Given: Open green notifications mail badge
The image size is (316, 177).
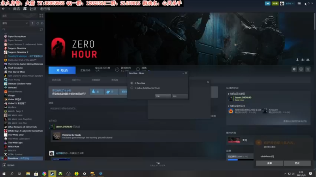Looking at the screenshot, I should 275,4.
